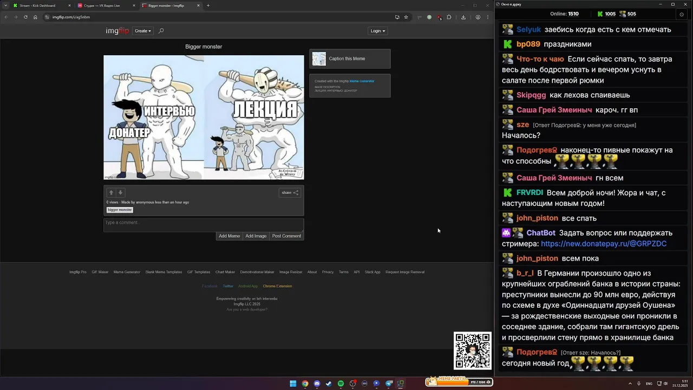Open GIF Maker footer link
693x390 pixels.
coord(100,272)
